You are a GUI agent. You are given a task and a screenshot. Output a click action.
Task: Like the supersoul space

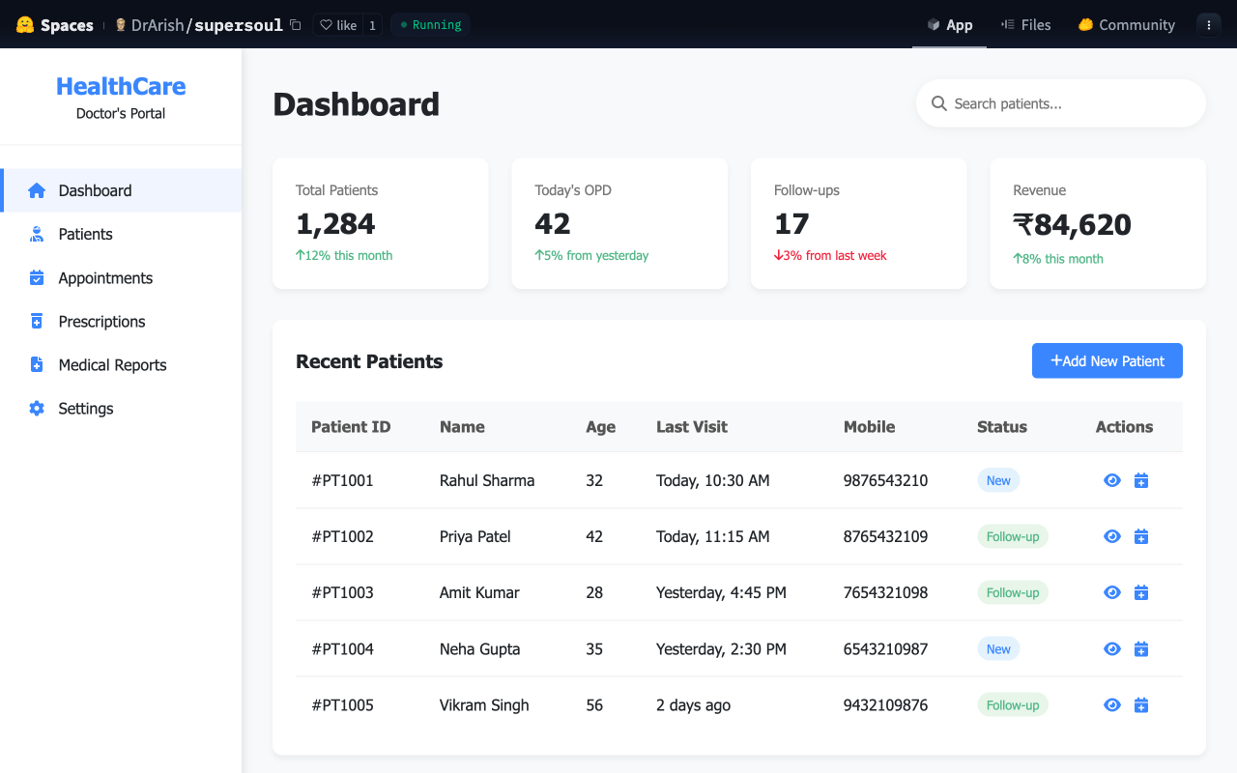(x=338, y=25)
